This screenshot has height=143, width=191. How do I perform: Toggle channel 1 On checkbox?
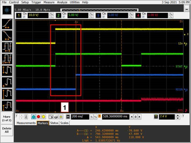coord(24,17)
